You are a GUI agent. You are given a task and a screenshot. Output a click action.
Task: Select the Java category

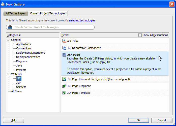19,66
